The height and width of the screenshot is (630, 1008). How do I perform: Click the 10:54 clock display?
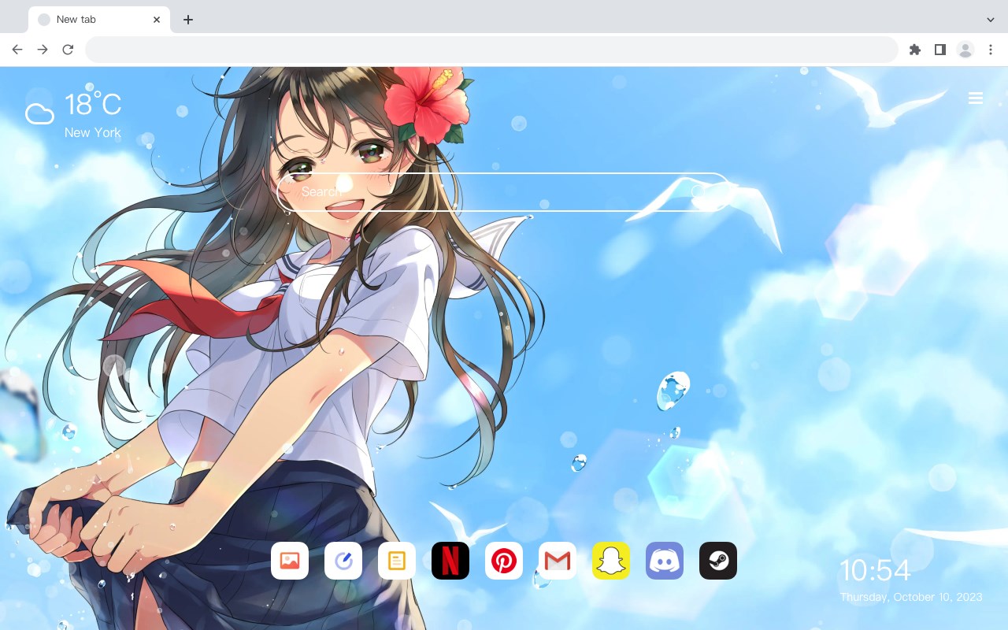875,570
